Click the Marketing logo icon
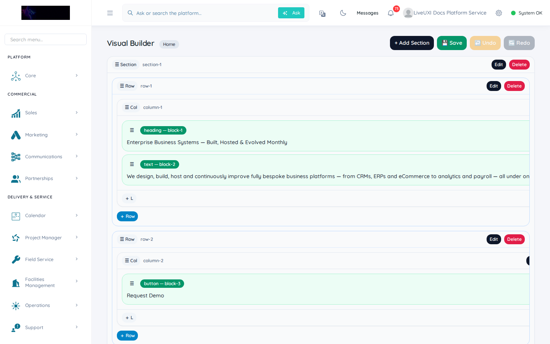550x344 pixels. click(x=16, y=135)
